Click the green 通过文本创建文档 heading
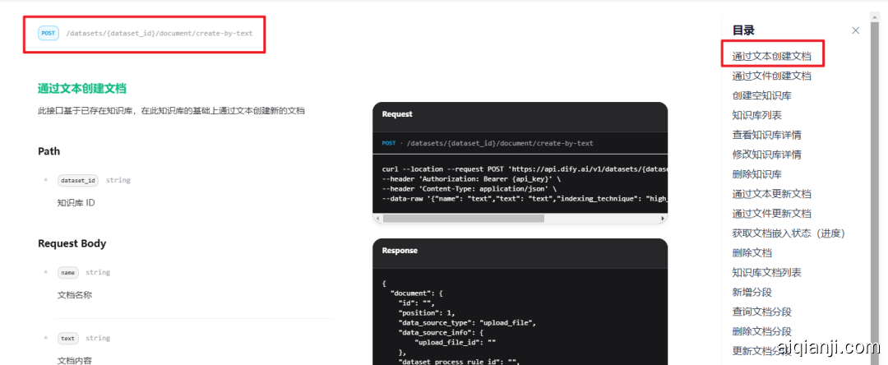The height and width of the screenshot is (365, 888). pyautogui.click(x=81, y=89)
